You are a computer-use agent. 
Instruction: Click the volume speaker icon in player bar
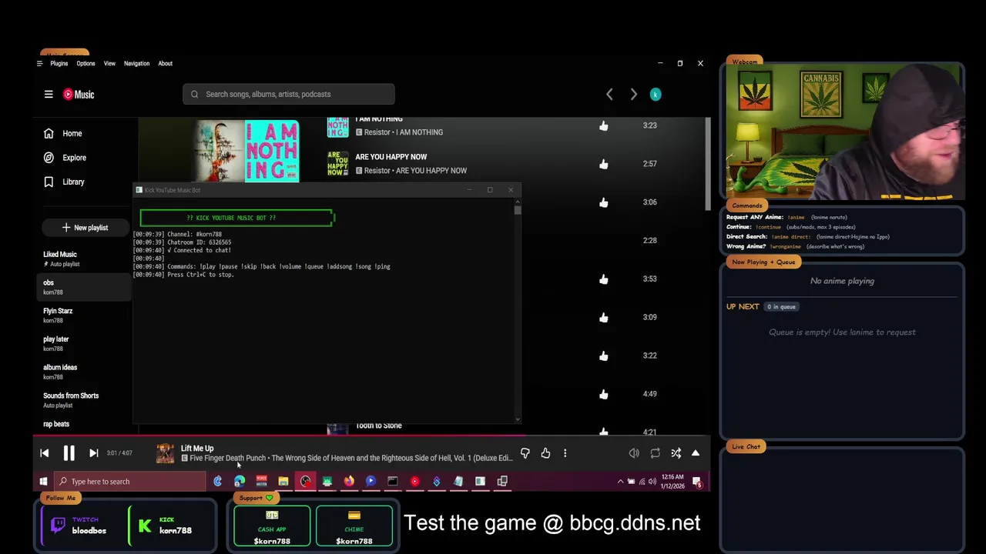634,453
